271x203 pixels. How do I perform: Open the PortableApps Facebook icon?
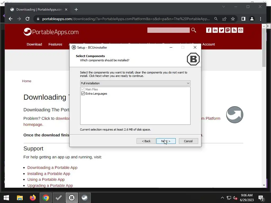pyautogui.click(x=209, y=30)
